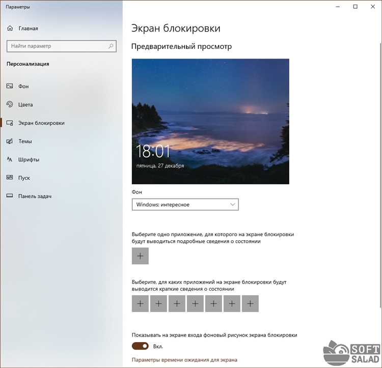The image size is (382, 368).
Task: Click the Фон picture icon in sidebar
Action: coord(10,86)
